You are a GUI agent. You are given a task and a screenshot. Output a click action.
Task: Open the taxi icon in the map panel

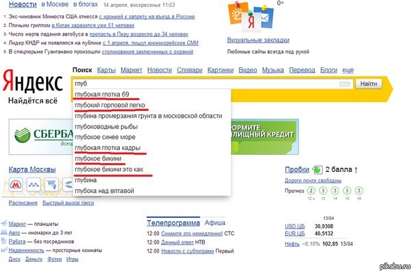(x=34, y=184)
